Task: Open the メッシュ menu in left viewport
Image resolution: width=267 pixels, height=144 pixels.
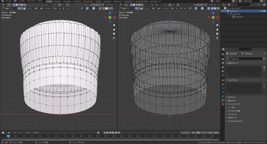Action: click(48, 8)
